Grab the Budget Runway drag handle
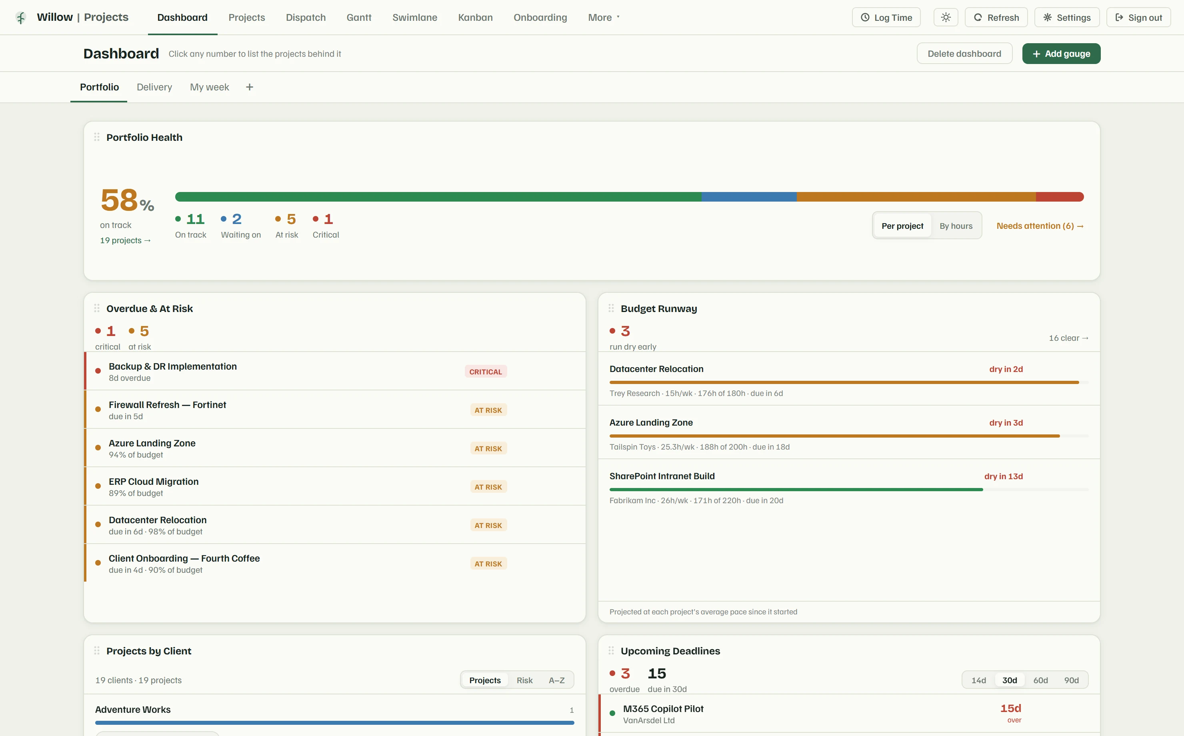The width and height of the screenshot is (1184, 736). click(x=611, y=308)
